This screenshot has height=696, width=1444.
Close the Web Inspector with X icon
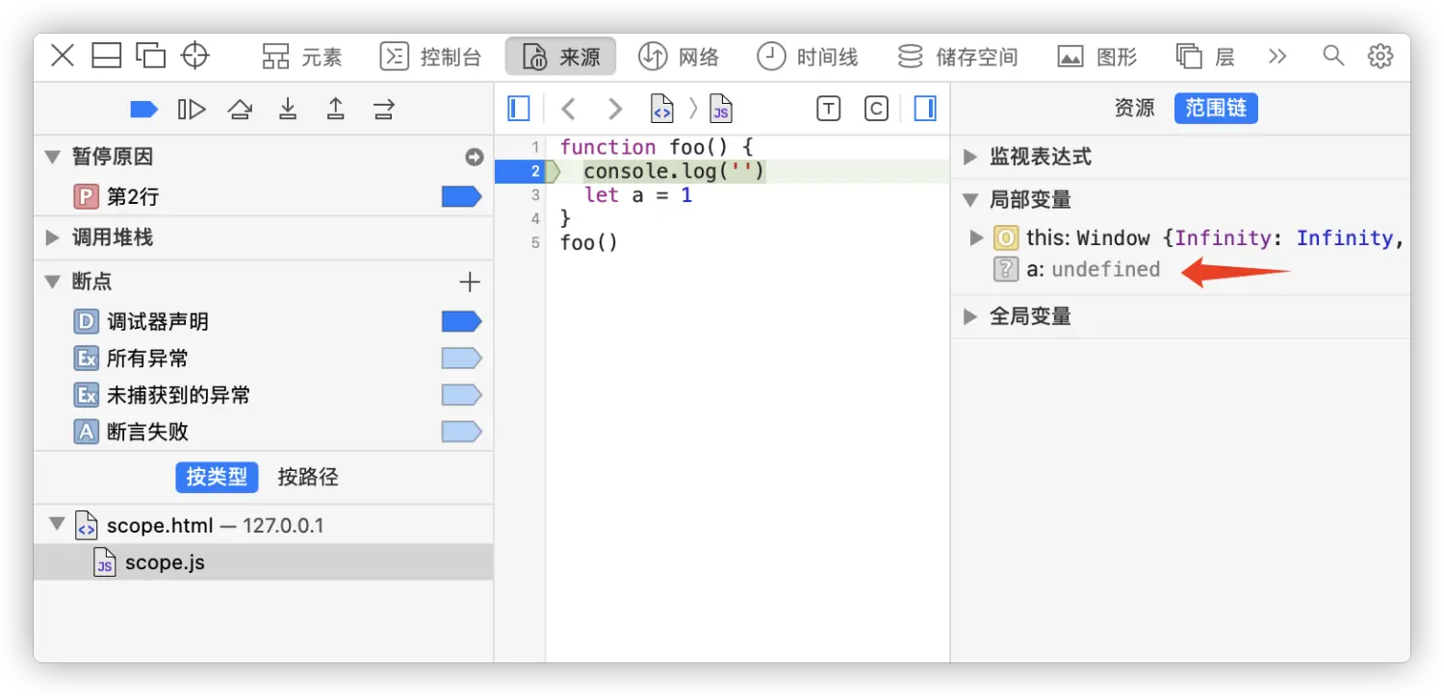63,56
